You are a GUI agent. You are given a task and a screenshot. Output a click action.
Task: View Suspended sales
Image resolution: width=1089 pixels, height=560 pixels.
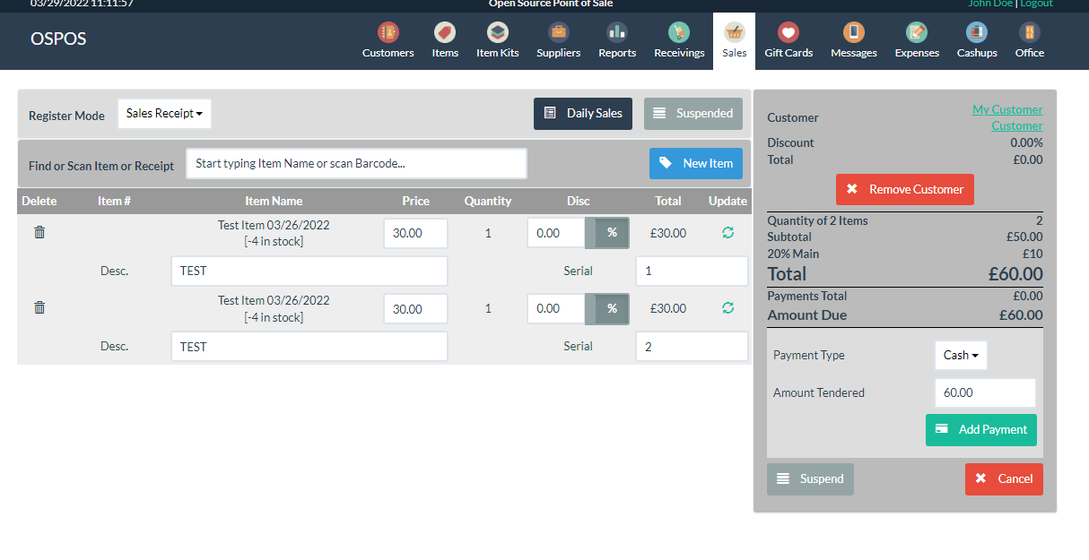[693, 114]
